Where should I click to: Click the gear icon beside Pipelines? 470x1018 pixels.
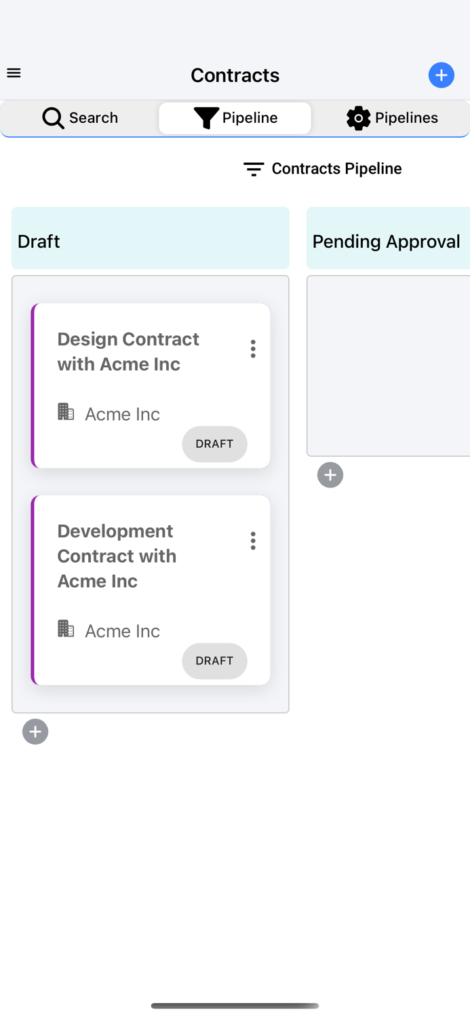pos(357,118)
